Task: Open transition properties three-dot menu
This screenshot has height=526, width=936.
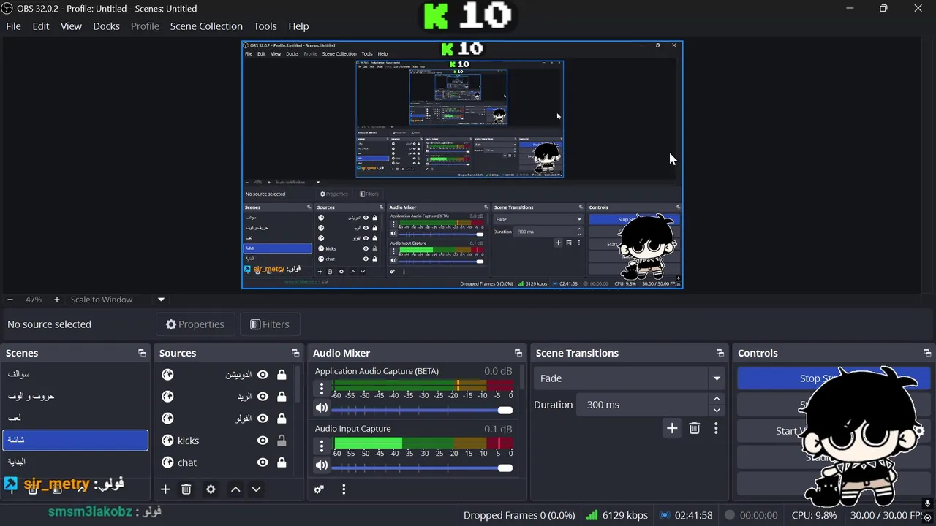Action: pyautogui.click(x=716, y=428)
